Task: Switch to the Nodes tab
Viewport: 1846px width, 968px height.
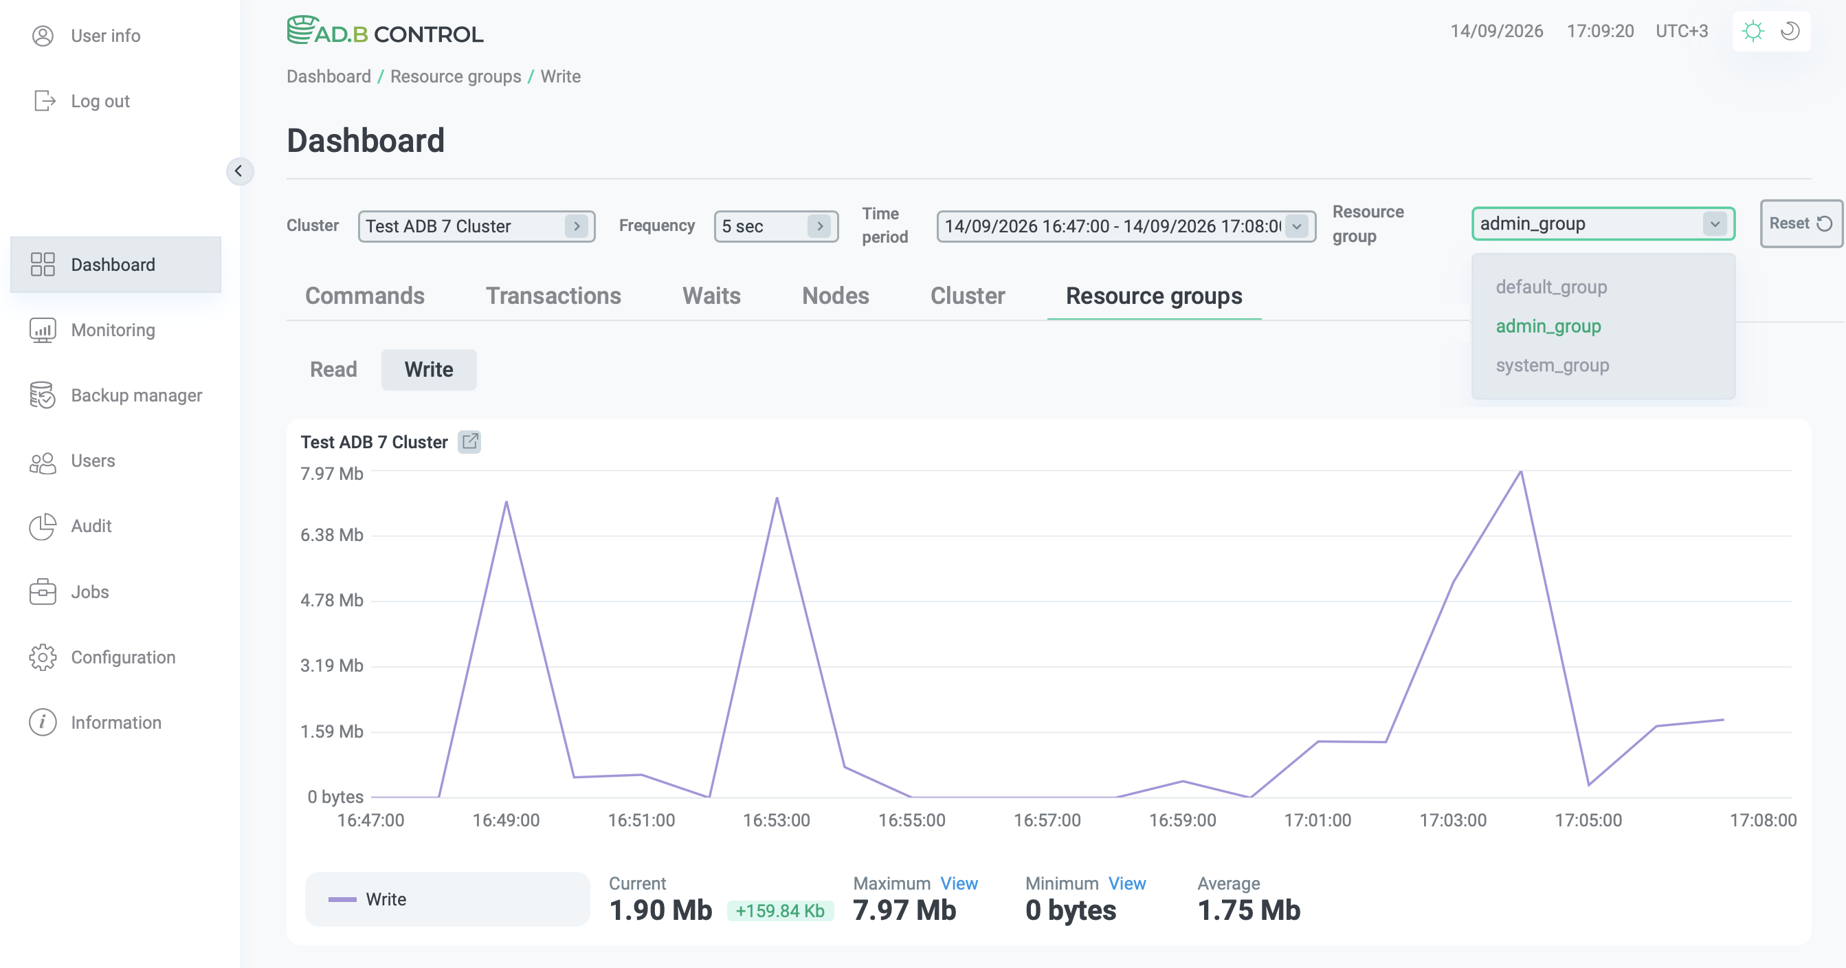Action: tap(836, 296)
